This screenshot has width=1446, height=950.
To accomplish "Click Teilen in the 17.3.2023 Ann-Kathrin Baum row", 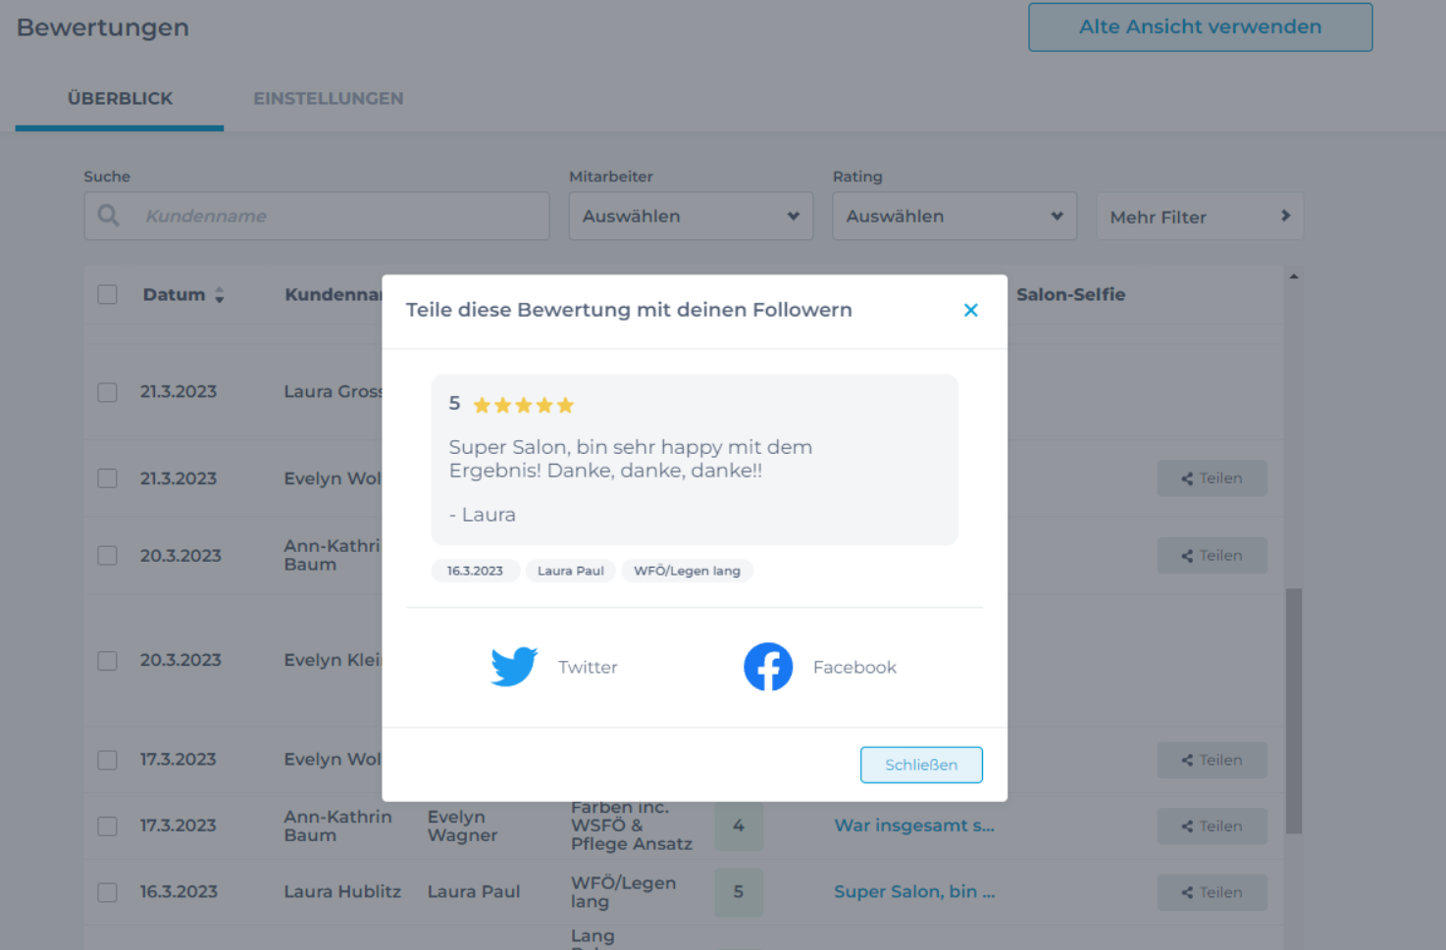I will tap(1212, 826).
